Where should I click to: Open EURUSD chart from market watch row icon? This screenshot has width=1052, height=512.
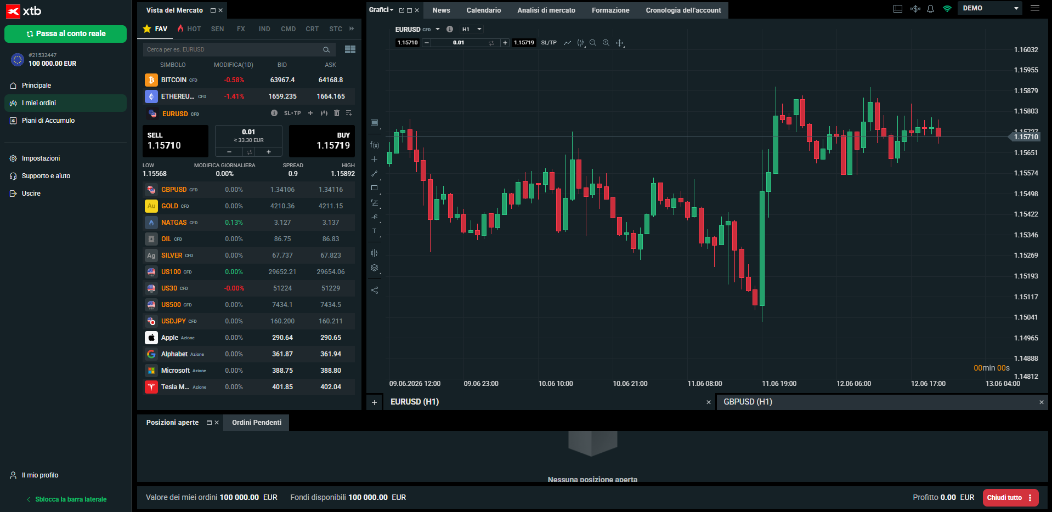coord(324,113)
